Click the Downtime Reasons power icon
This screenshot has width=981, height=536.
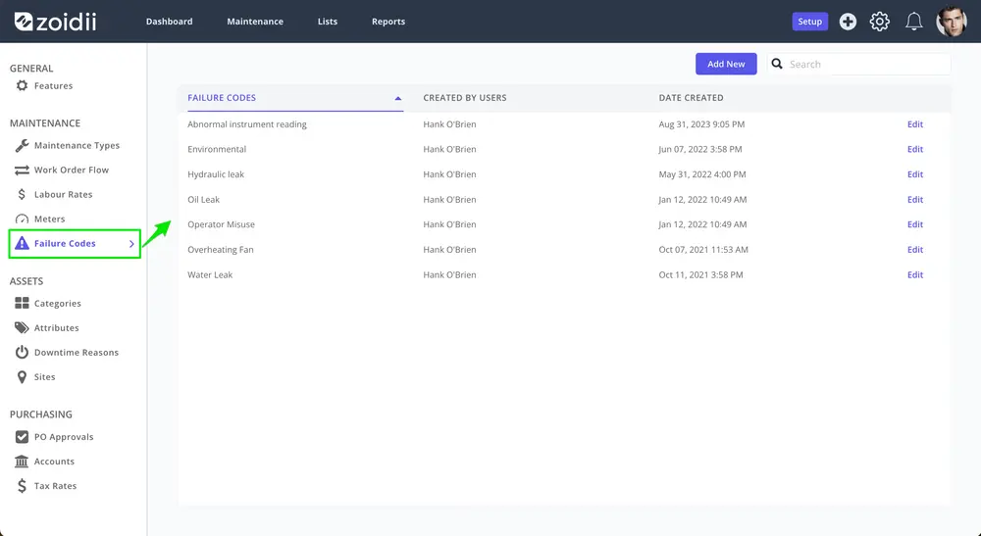[x=22, y=353]
